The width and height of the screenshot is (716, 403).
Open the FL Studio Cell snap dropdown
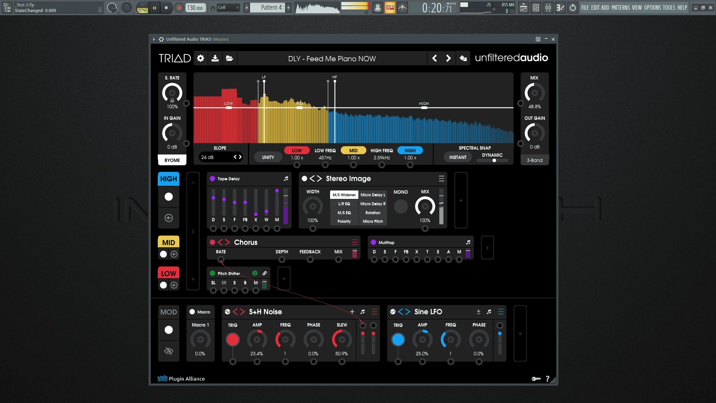pyautogui.click(x=228, y=7)
